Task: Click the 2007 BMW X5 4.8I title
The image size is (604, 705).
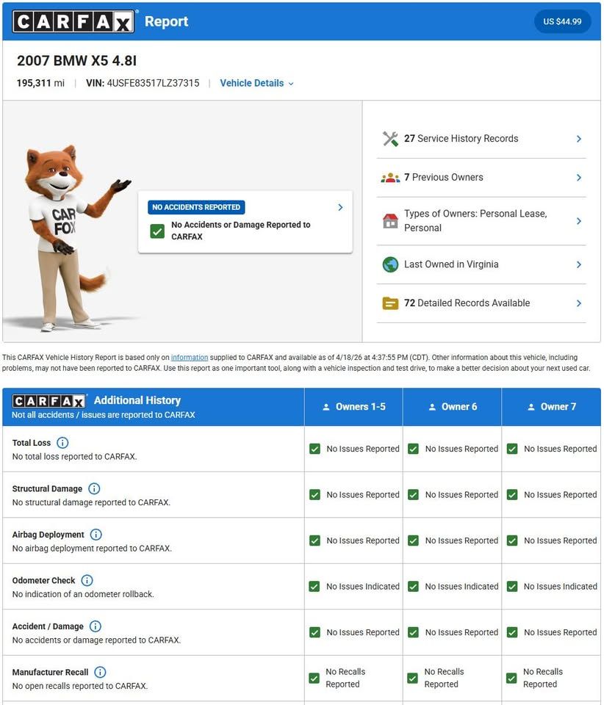Action: 77,61
